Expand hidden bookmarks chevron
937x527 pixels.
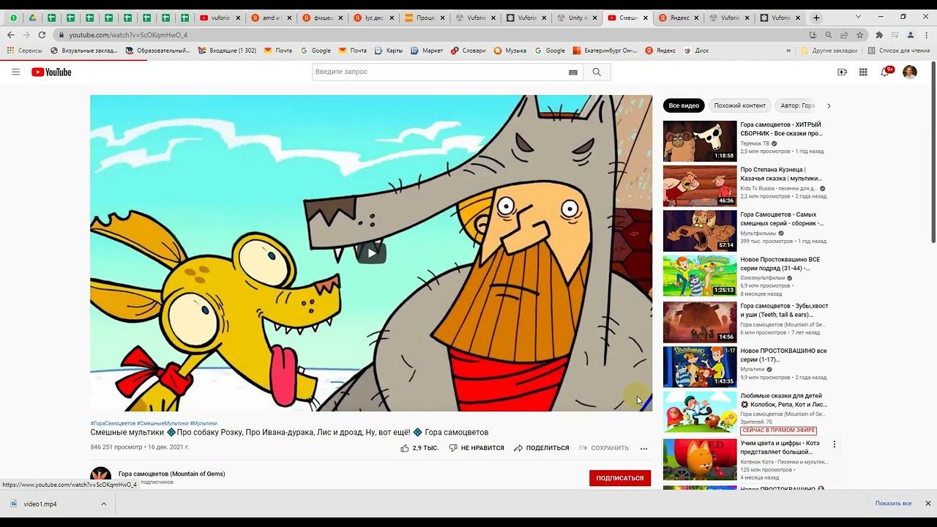click(788, 51)
